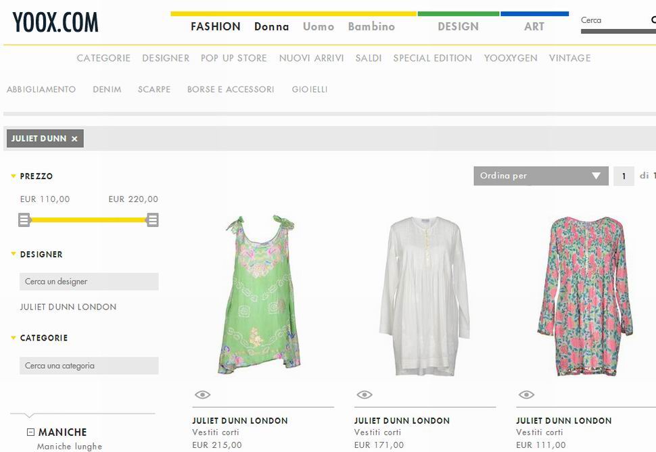Click the minimum price slider handle

pos(24,220)
